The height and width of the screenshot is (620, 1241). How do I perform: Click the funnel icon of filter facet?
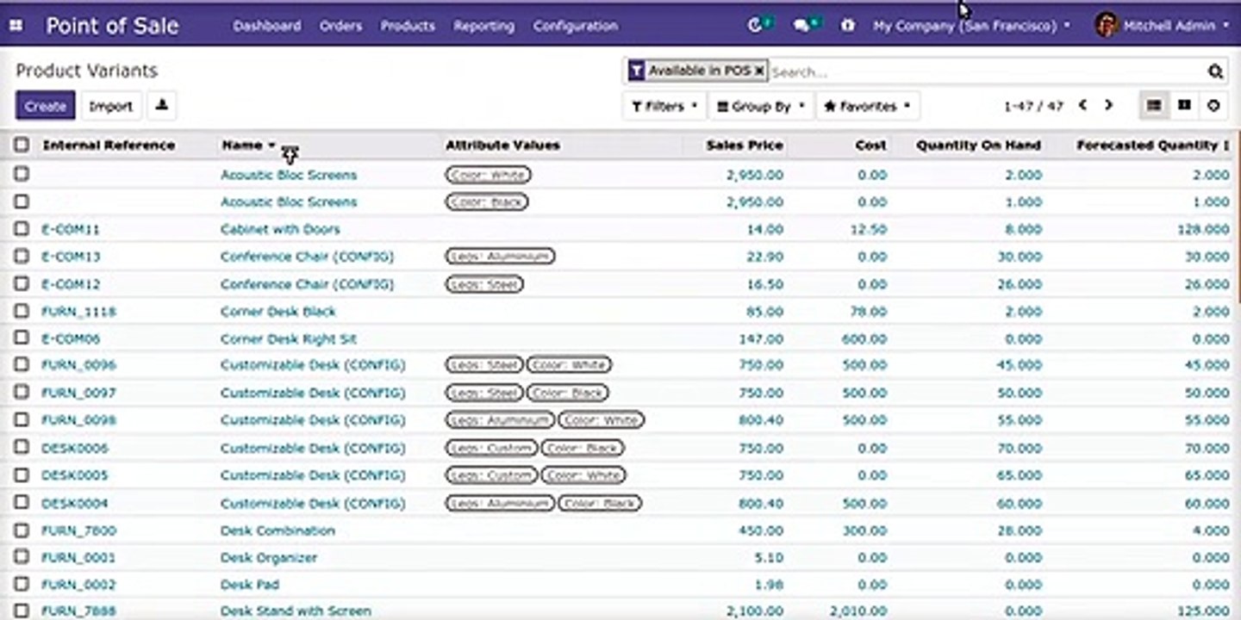636,71
